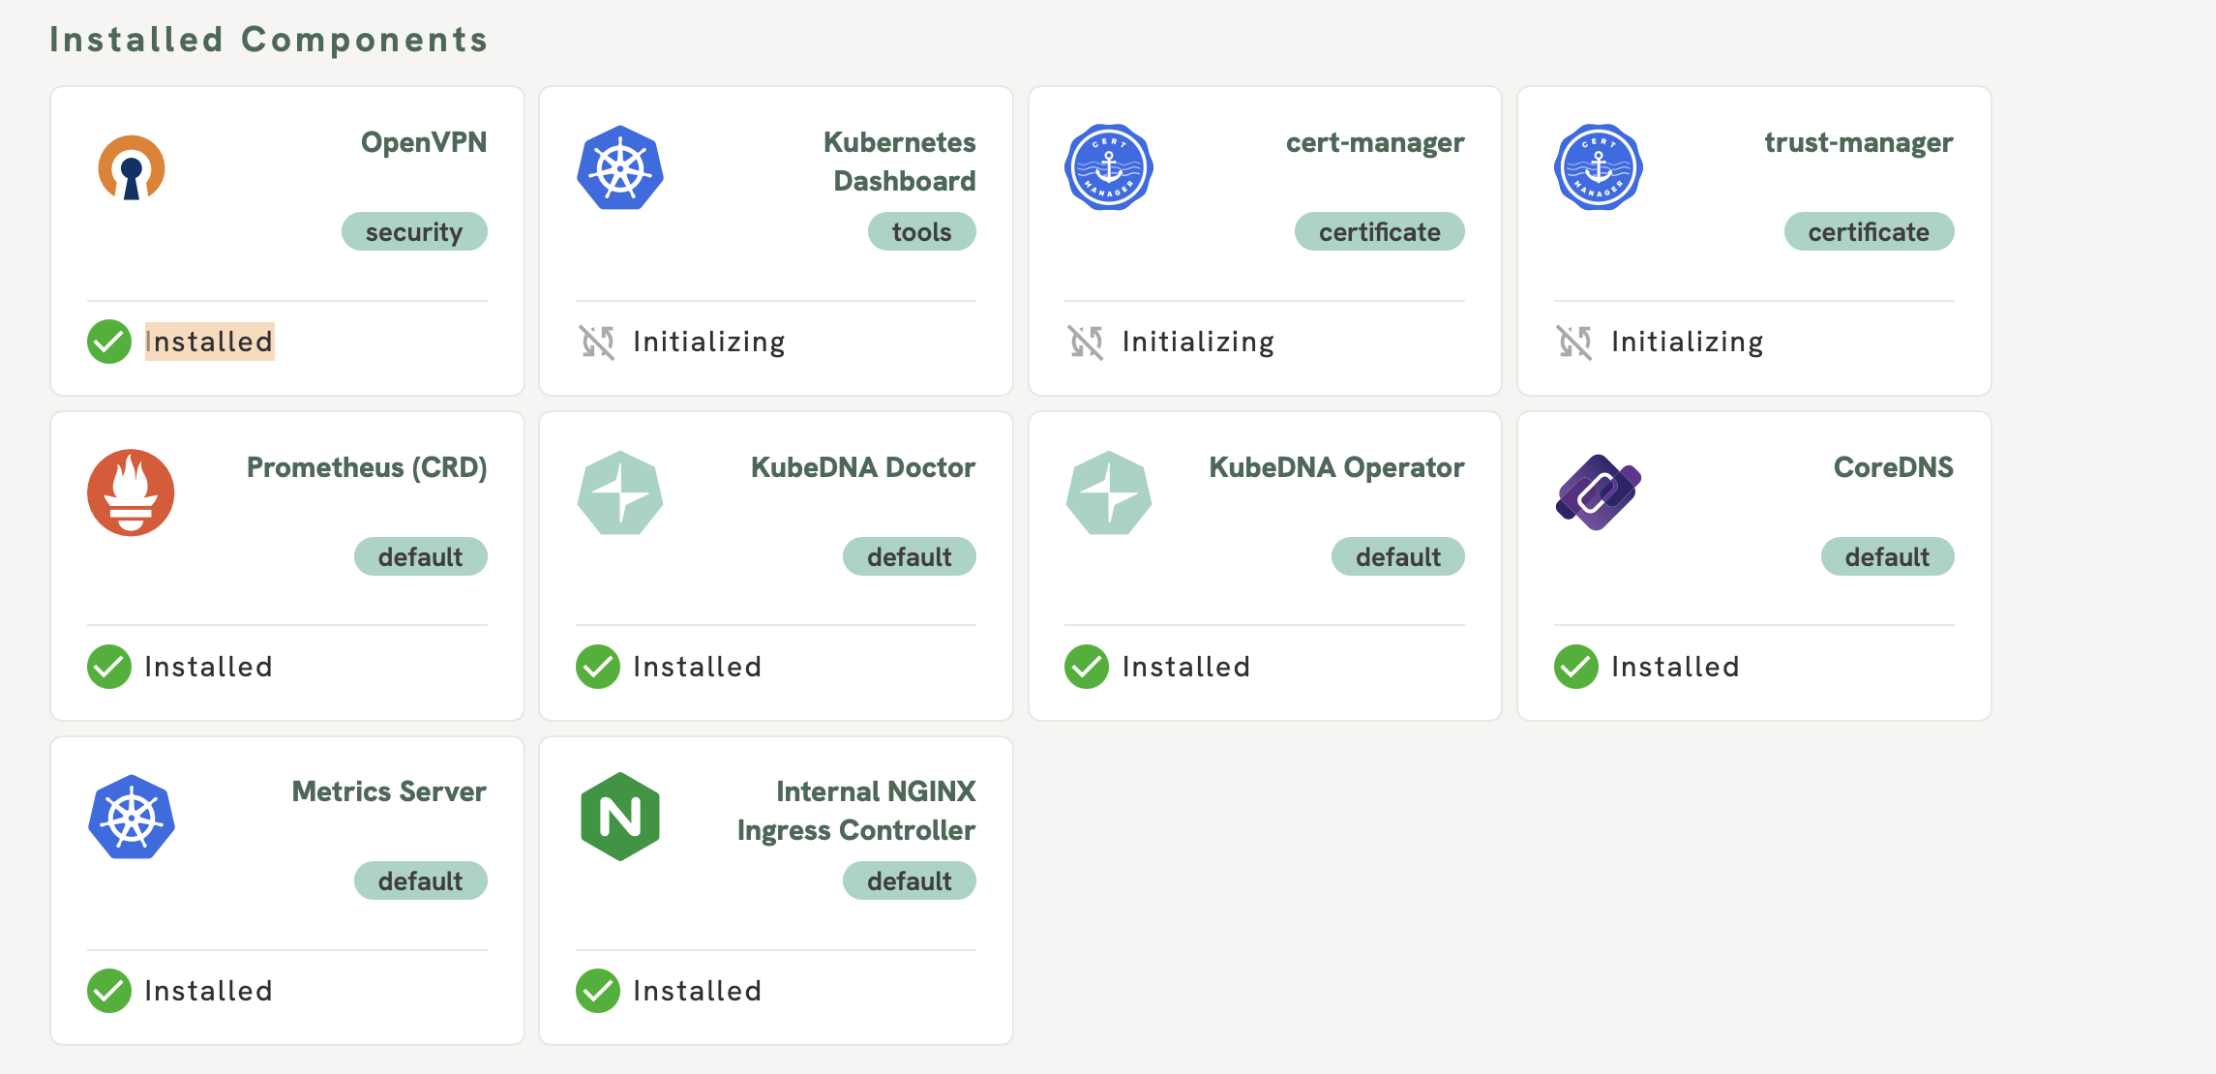Click cert-manager's initializing sync icon
Image resolution: width=2216 pixels, height=1074 pixels.
click(x=1086, y=342)
